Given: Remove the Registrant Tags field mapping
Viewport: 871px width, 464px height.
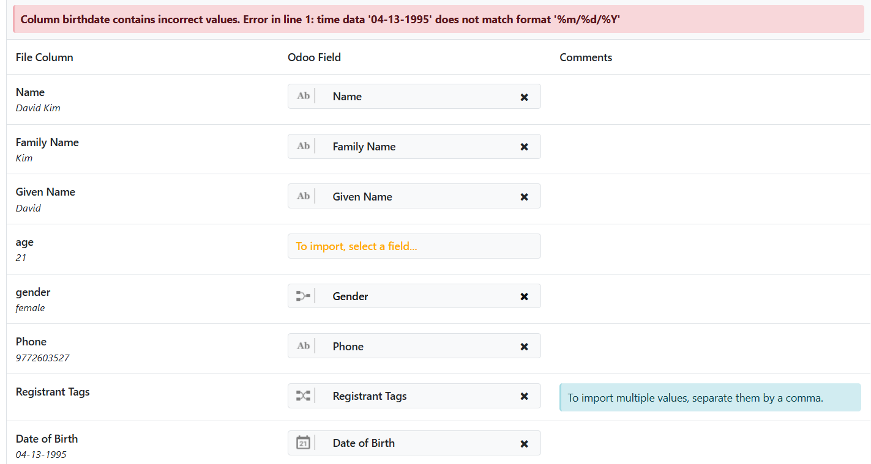Looking at the screenshot, I should point(524,397).
